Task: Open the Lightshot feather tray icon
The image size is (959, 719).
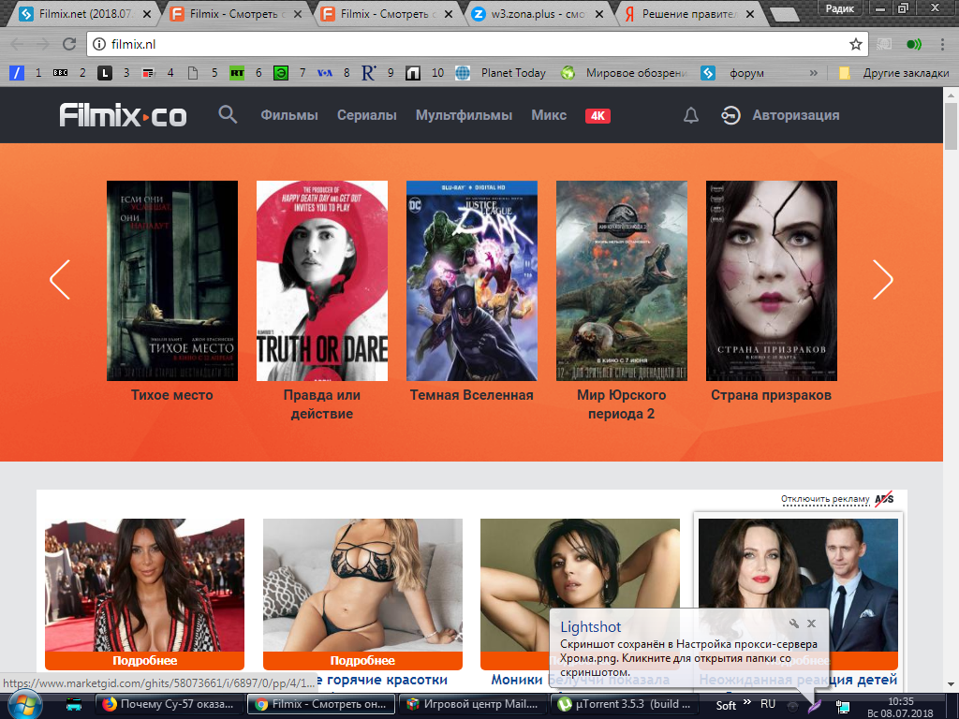Action: (x=815, y=704)
